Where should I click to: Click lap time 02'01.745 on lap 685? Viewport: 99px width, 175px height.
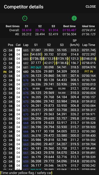point(89,50)
